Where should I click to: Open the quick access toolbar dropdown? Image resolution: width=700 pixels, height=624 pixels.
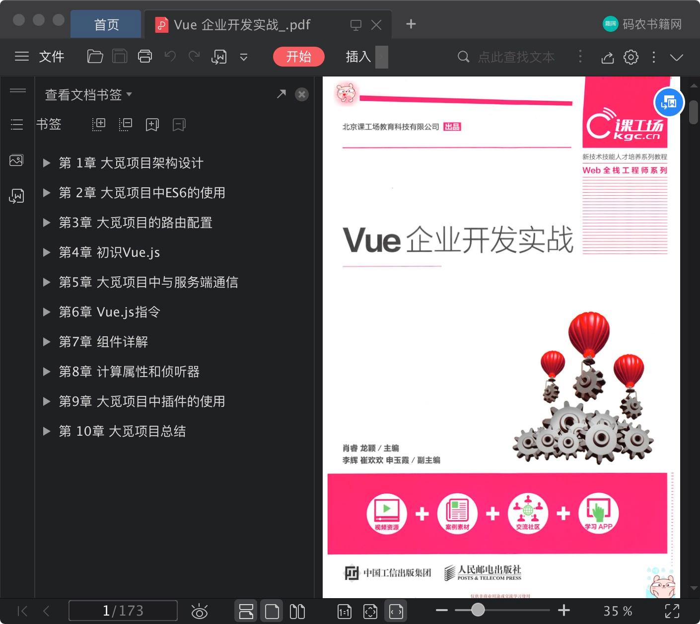(244, 57)
